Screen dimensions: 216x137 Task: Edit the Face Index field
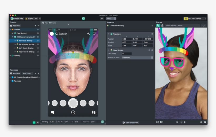(x=127, y=54)
